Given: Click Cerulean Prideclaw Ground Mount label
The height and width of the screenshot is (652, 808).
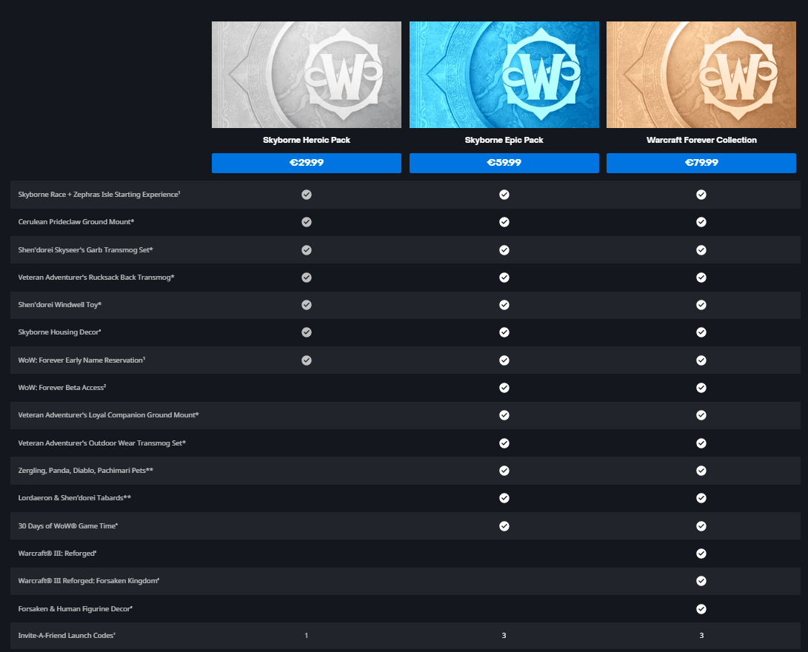Looking at the screenshot, I should 76,222.
